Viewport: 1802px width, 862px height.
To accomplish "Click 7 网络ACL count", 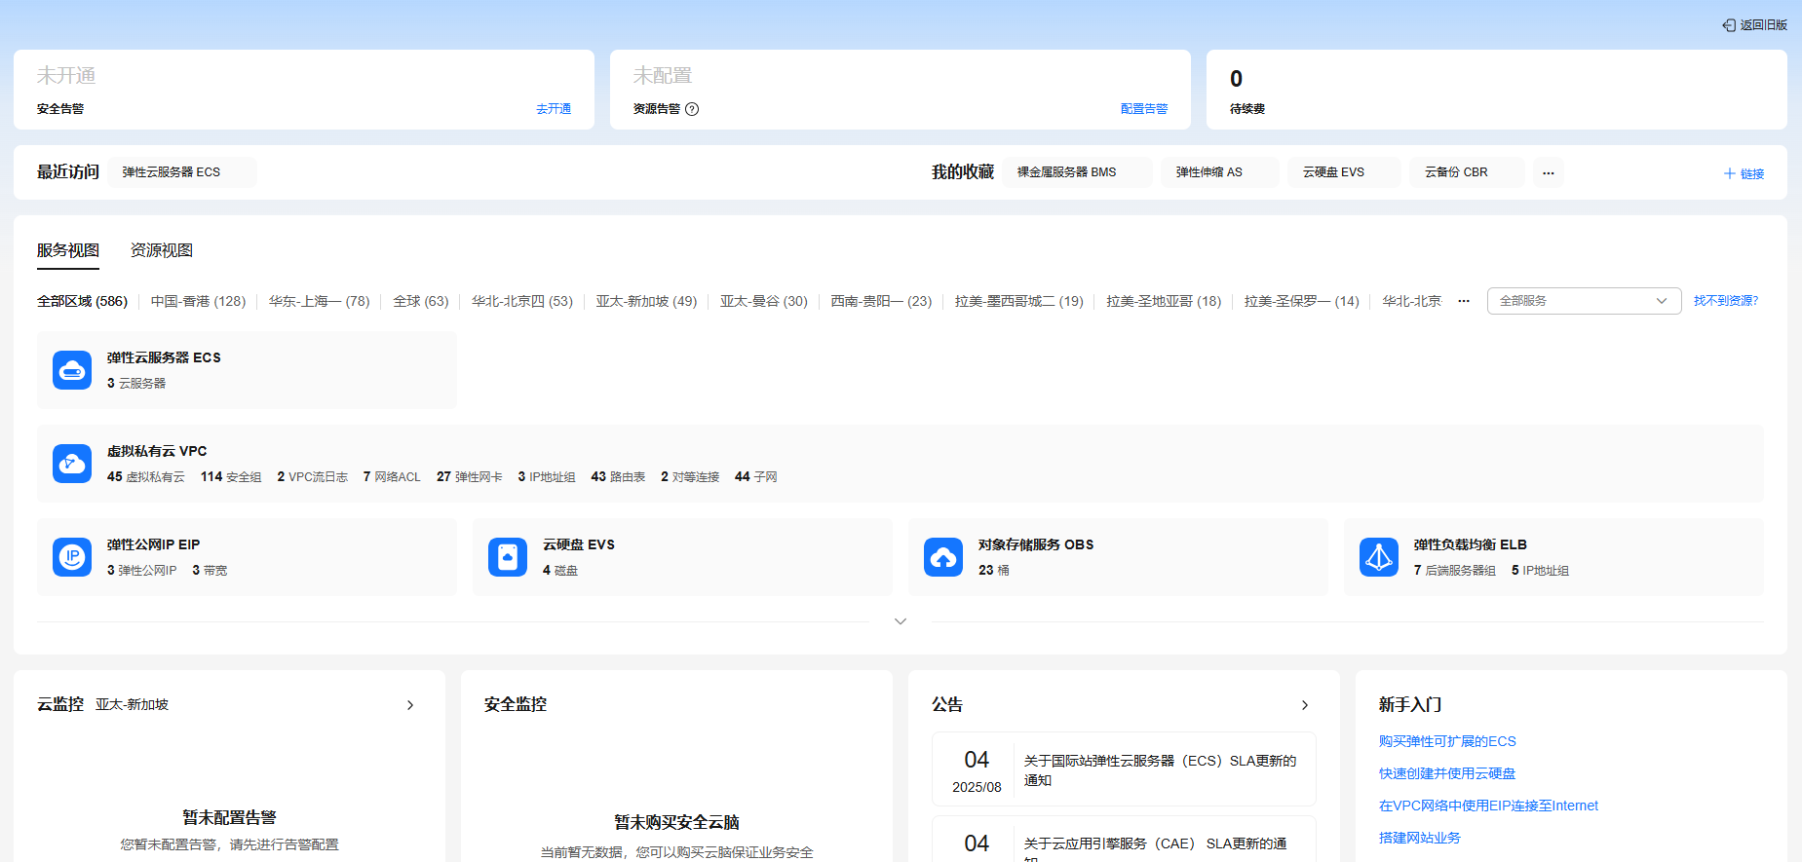I will [x=392, y=476].
